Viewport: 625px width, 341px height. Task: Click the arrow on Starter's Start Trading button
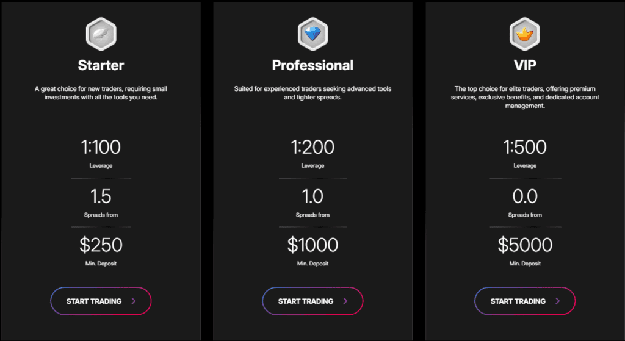tap(134, 301)
